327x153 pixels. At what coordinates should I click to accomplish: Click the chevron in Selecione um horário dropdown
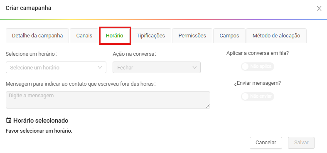pyautogui.click(x=100, y=67)
